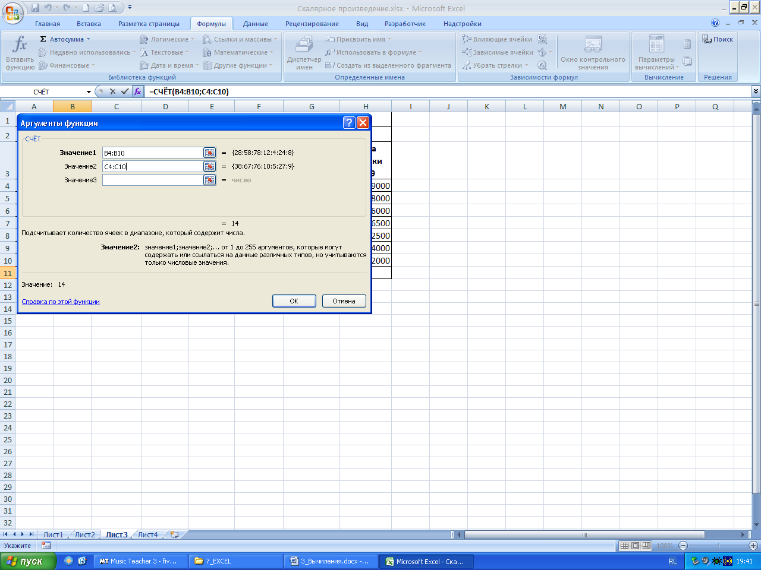Open the Name Manager

(x=304, y=52)
